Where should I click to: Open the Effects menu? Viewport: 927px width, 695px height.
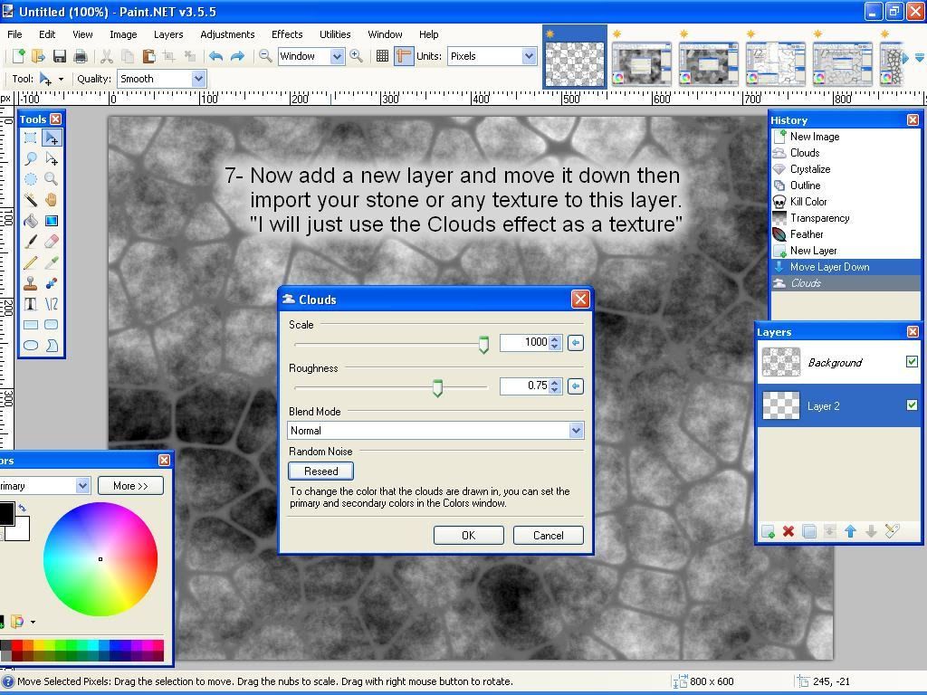coord(287,34)
